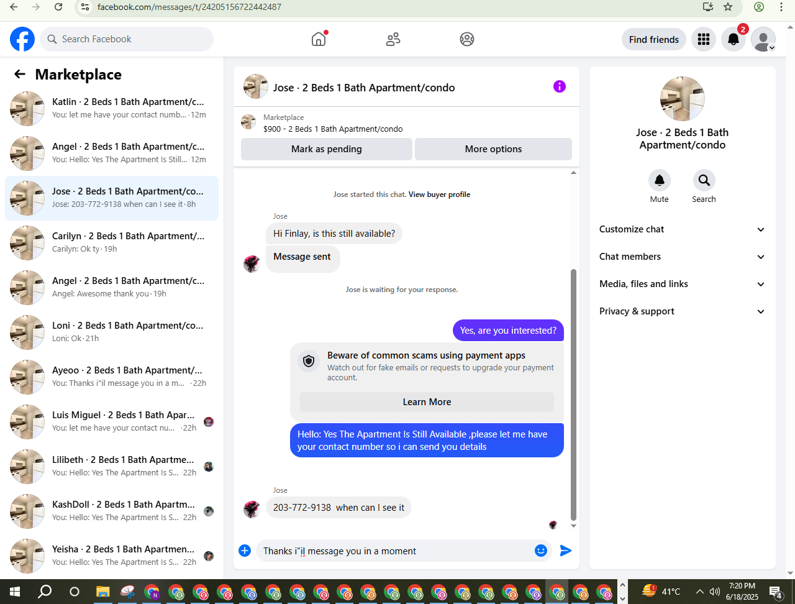The height and width of the screenshot is (604, 795).
Task: Open the 41°C weather widget
Action: [x=661, y=591]
